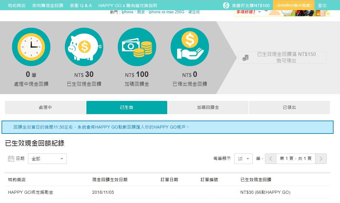Click the 登出 logout link
The width and height of the screenshot is (340, 203).
322,6
